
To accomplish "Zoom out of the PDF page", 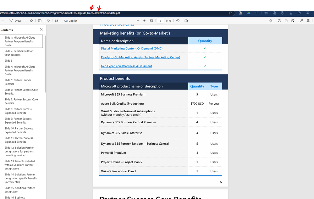I will tap(138, 21).
